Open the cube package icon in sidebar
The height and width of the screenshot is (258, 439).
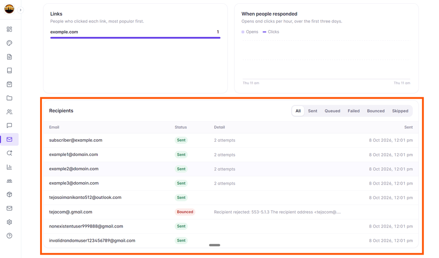pos(9,195)
